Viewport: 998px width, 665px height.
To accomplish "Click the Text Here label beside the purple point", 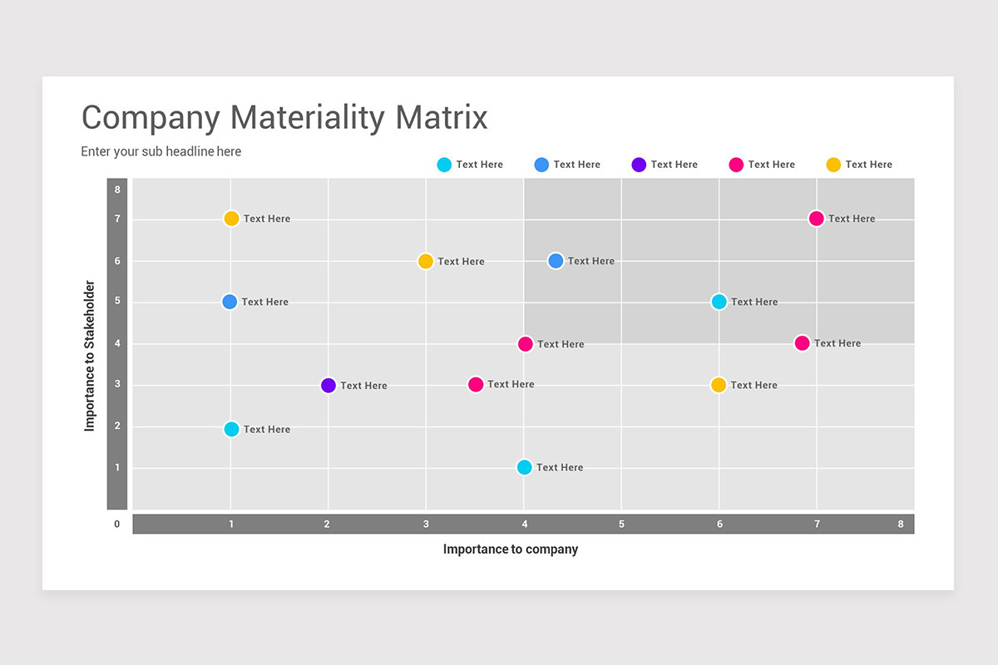I will [x=363, y=386].
